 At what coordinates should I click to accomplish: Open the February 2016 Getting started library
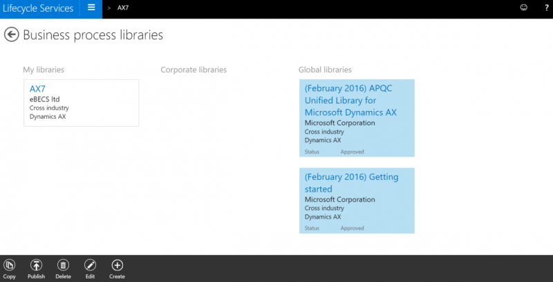point(352,183)
